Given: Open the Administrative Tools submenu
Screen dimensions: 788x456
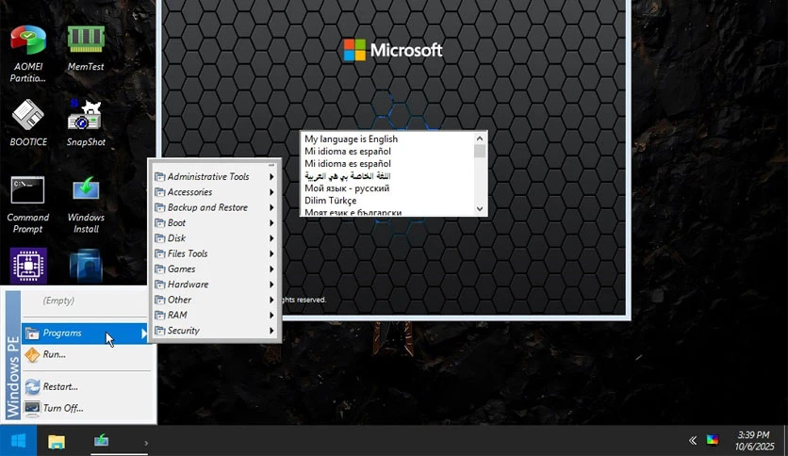Looking at the screenshot, I should point(215,177).
